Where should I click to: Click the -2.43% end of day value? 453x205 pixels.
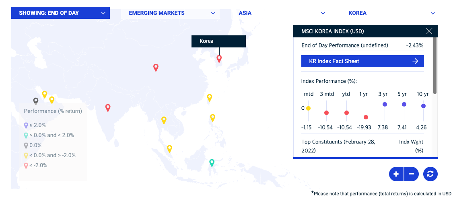(x=414, y=45)
